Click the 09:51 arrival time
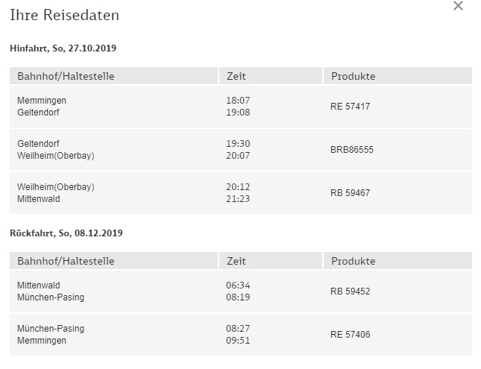 [236, 341]
